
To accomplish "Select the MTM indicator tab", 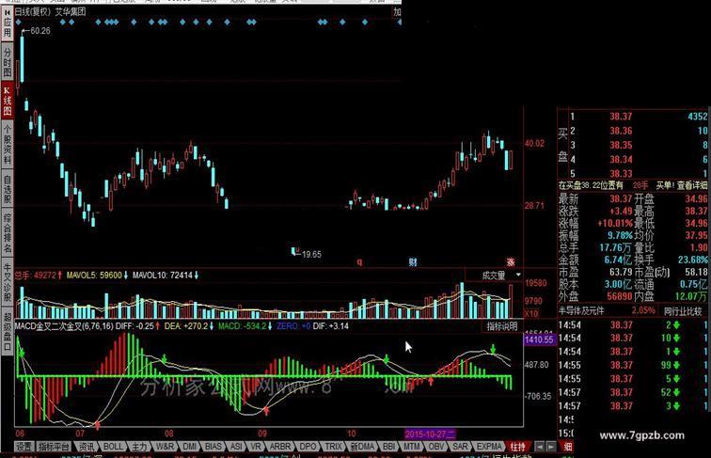I will pyautogui.click(x=412, y=447).
